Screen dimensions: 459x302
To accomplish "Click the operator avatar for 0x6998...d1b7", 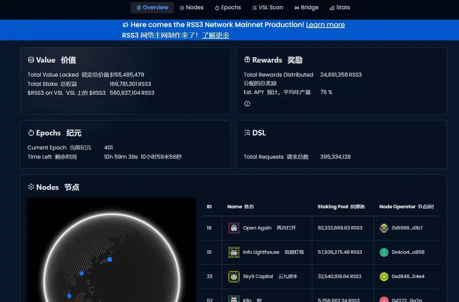I will [384, 228].
